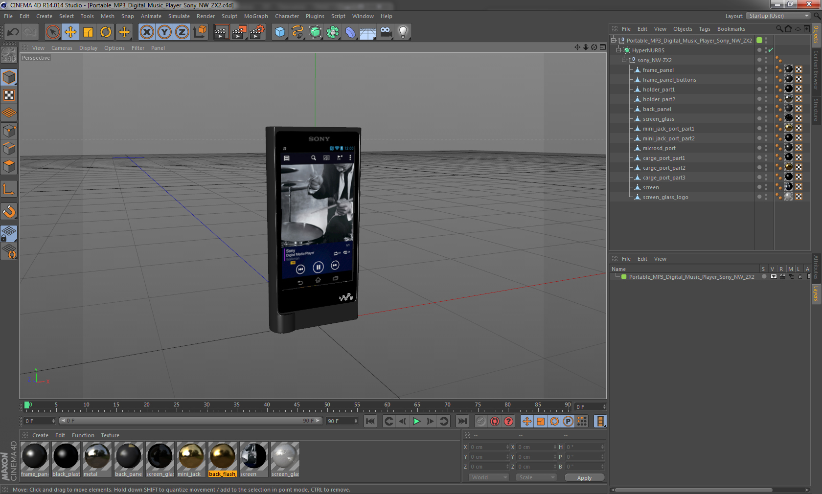Screen dimensions: 822x494
Task: Add a Light object icon
Action: (403, 32)
